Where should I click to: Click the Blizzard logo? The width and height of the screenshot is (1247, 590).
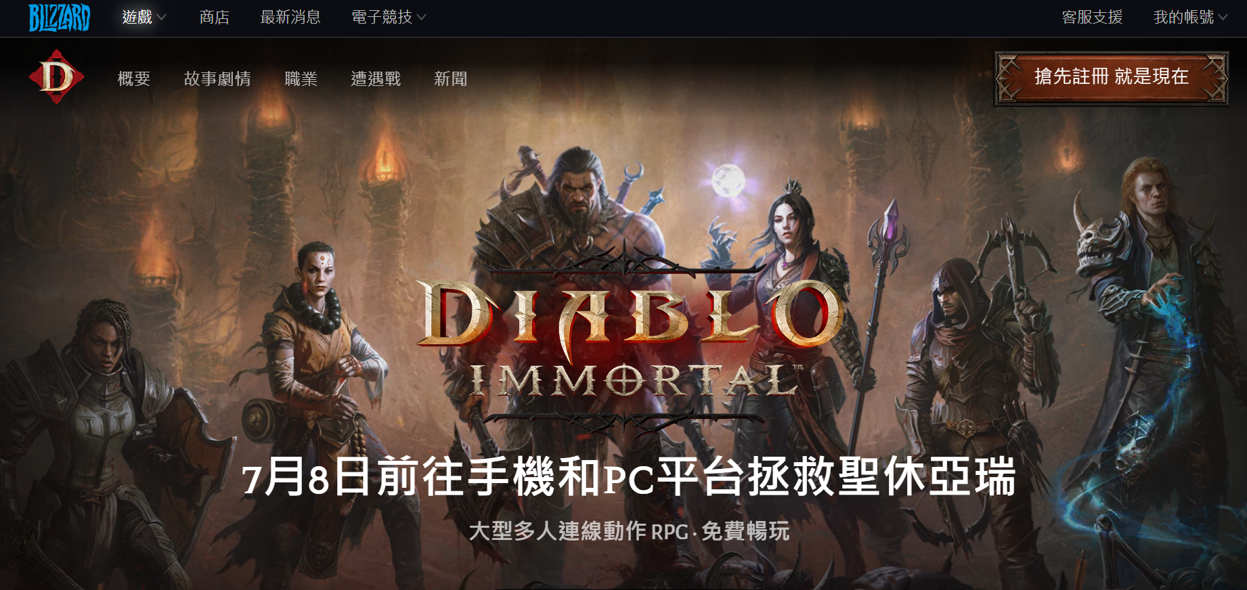tap(59, 18)
